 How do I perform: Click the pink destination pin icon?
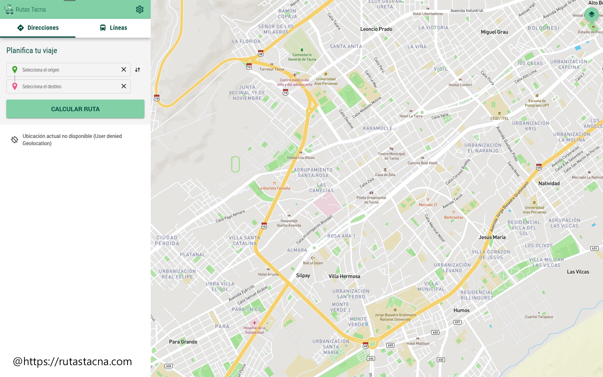tap(15, 86)
